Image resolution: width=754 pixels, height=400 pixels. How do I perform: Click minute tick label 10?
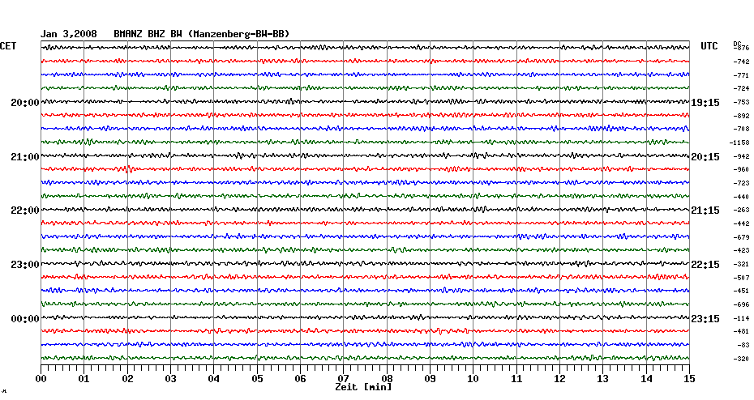pos(473,379)
